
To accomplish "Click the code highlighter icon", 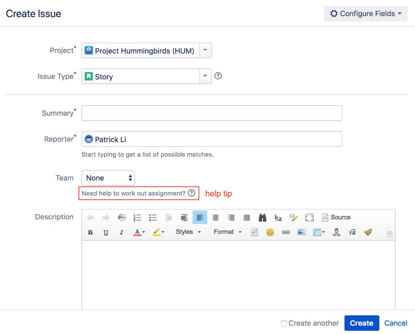I will [x=293, y=217].
